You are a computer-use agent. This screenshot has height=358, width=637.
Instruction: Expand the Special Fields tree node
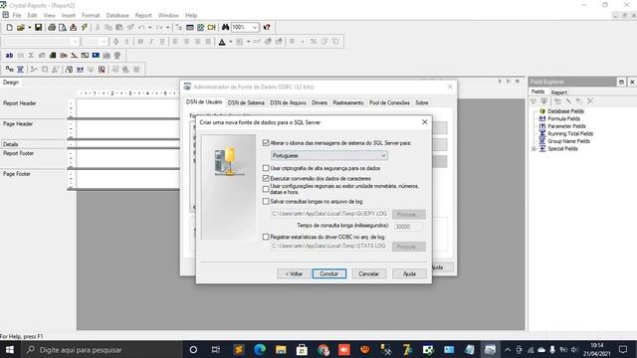pyautogui.click(x=533, y=149)
